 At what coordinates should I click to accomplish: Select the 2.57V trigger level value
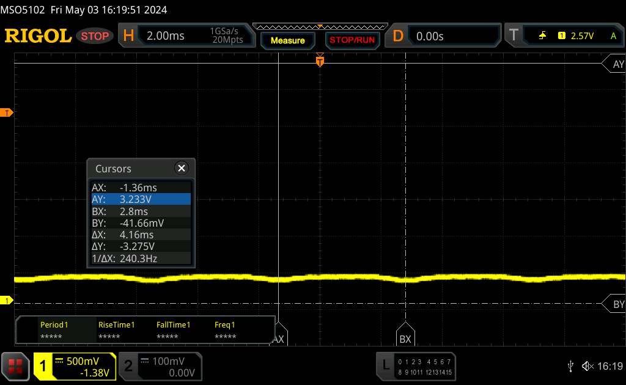[x=582, y=36]
